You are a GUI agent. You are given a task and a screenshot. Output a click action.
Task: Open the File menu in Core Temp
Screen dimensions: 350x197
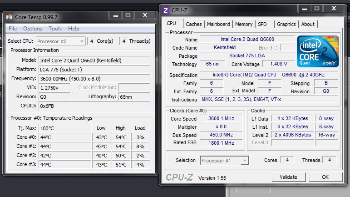13,29
